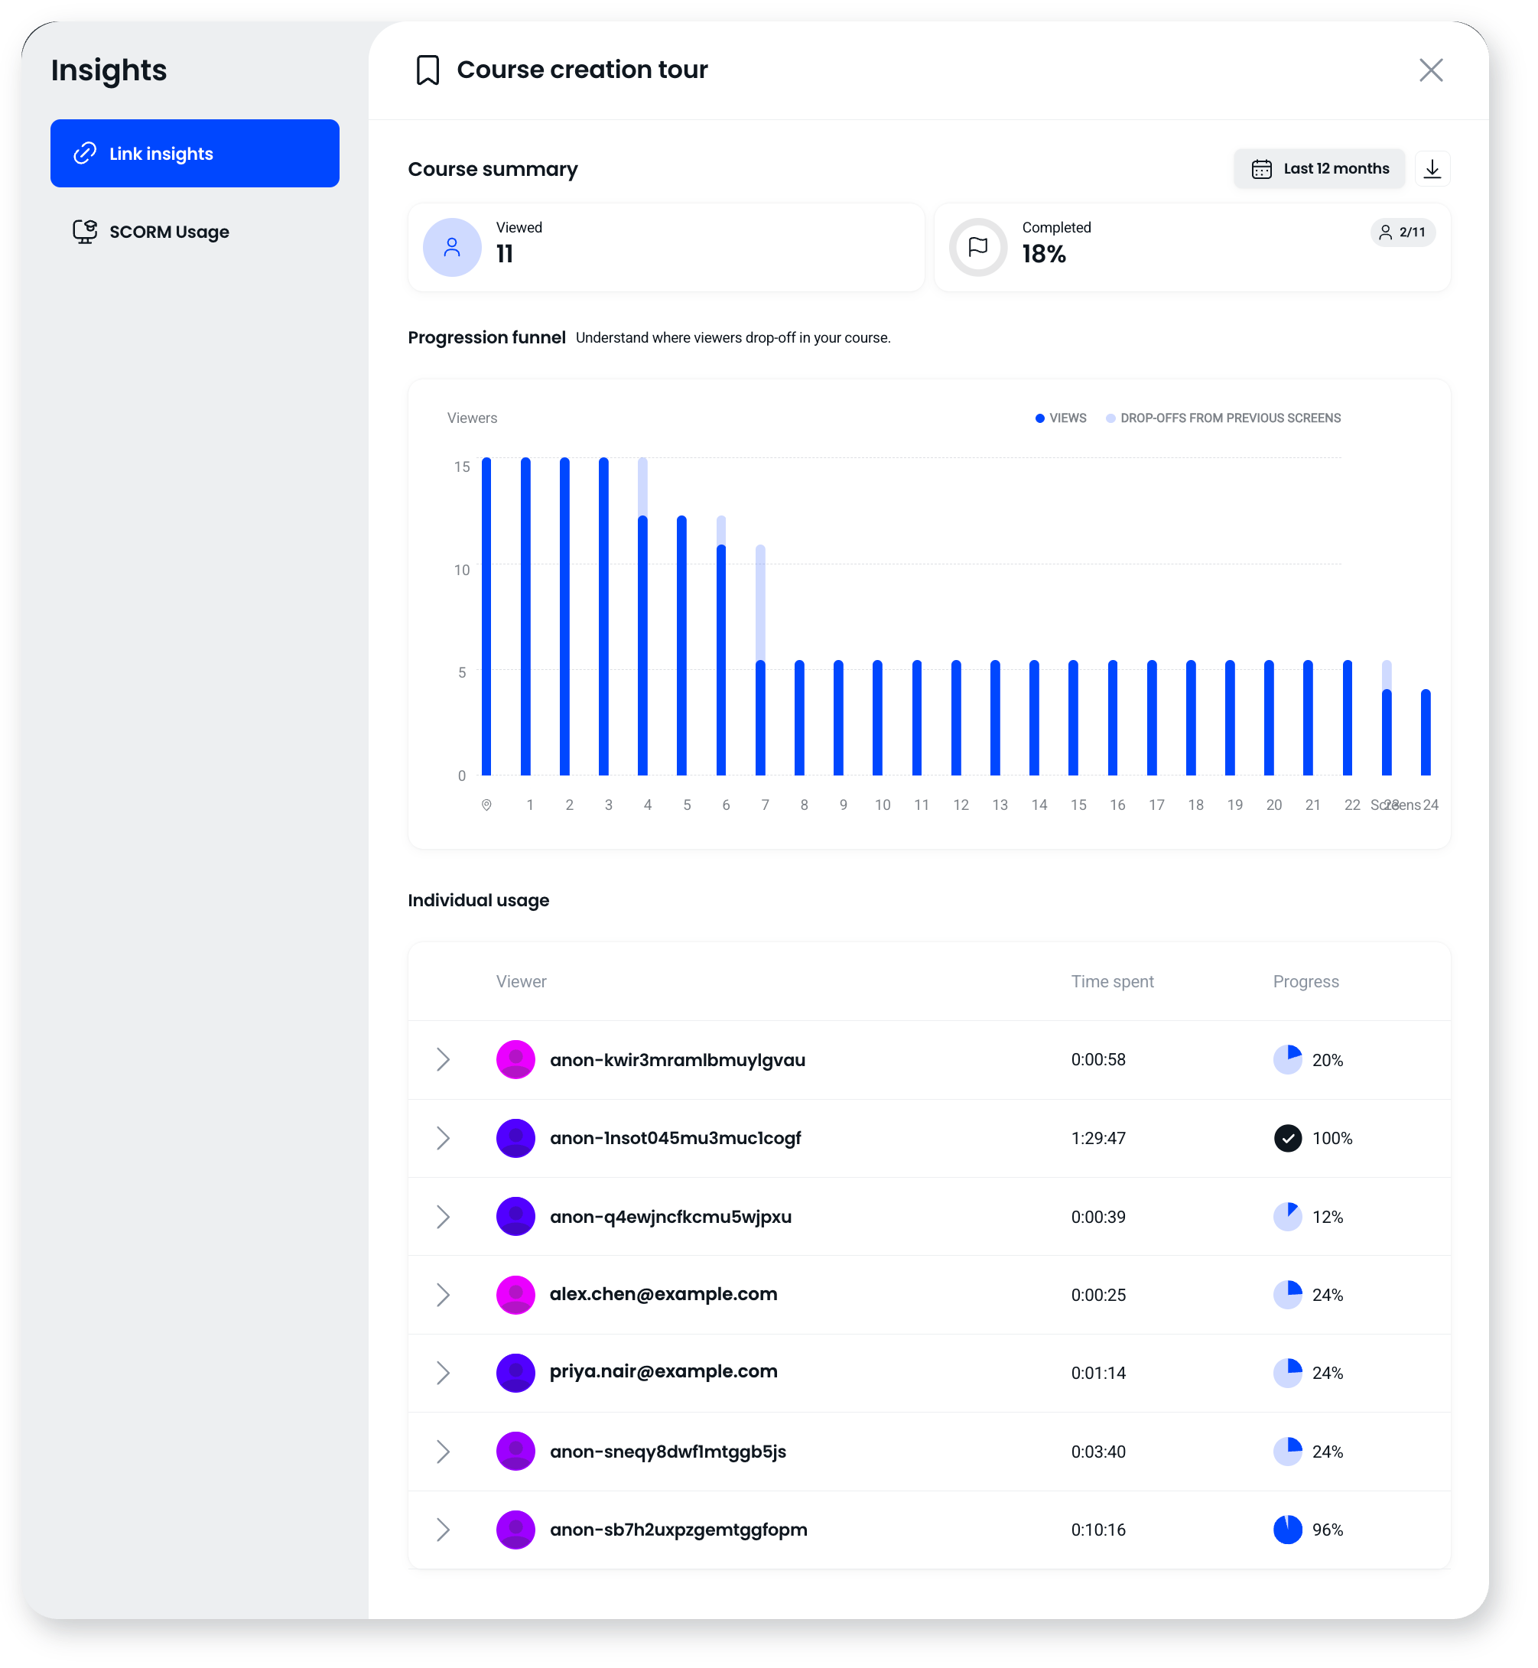The width and height of the screenshot is (1538, 1668).
Task: Open SCORM Usage section
Action: click(x=195, y=232)
